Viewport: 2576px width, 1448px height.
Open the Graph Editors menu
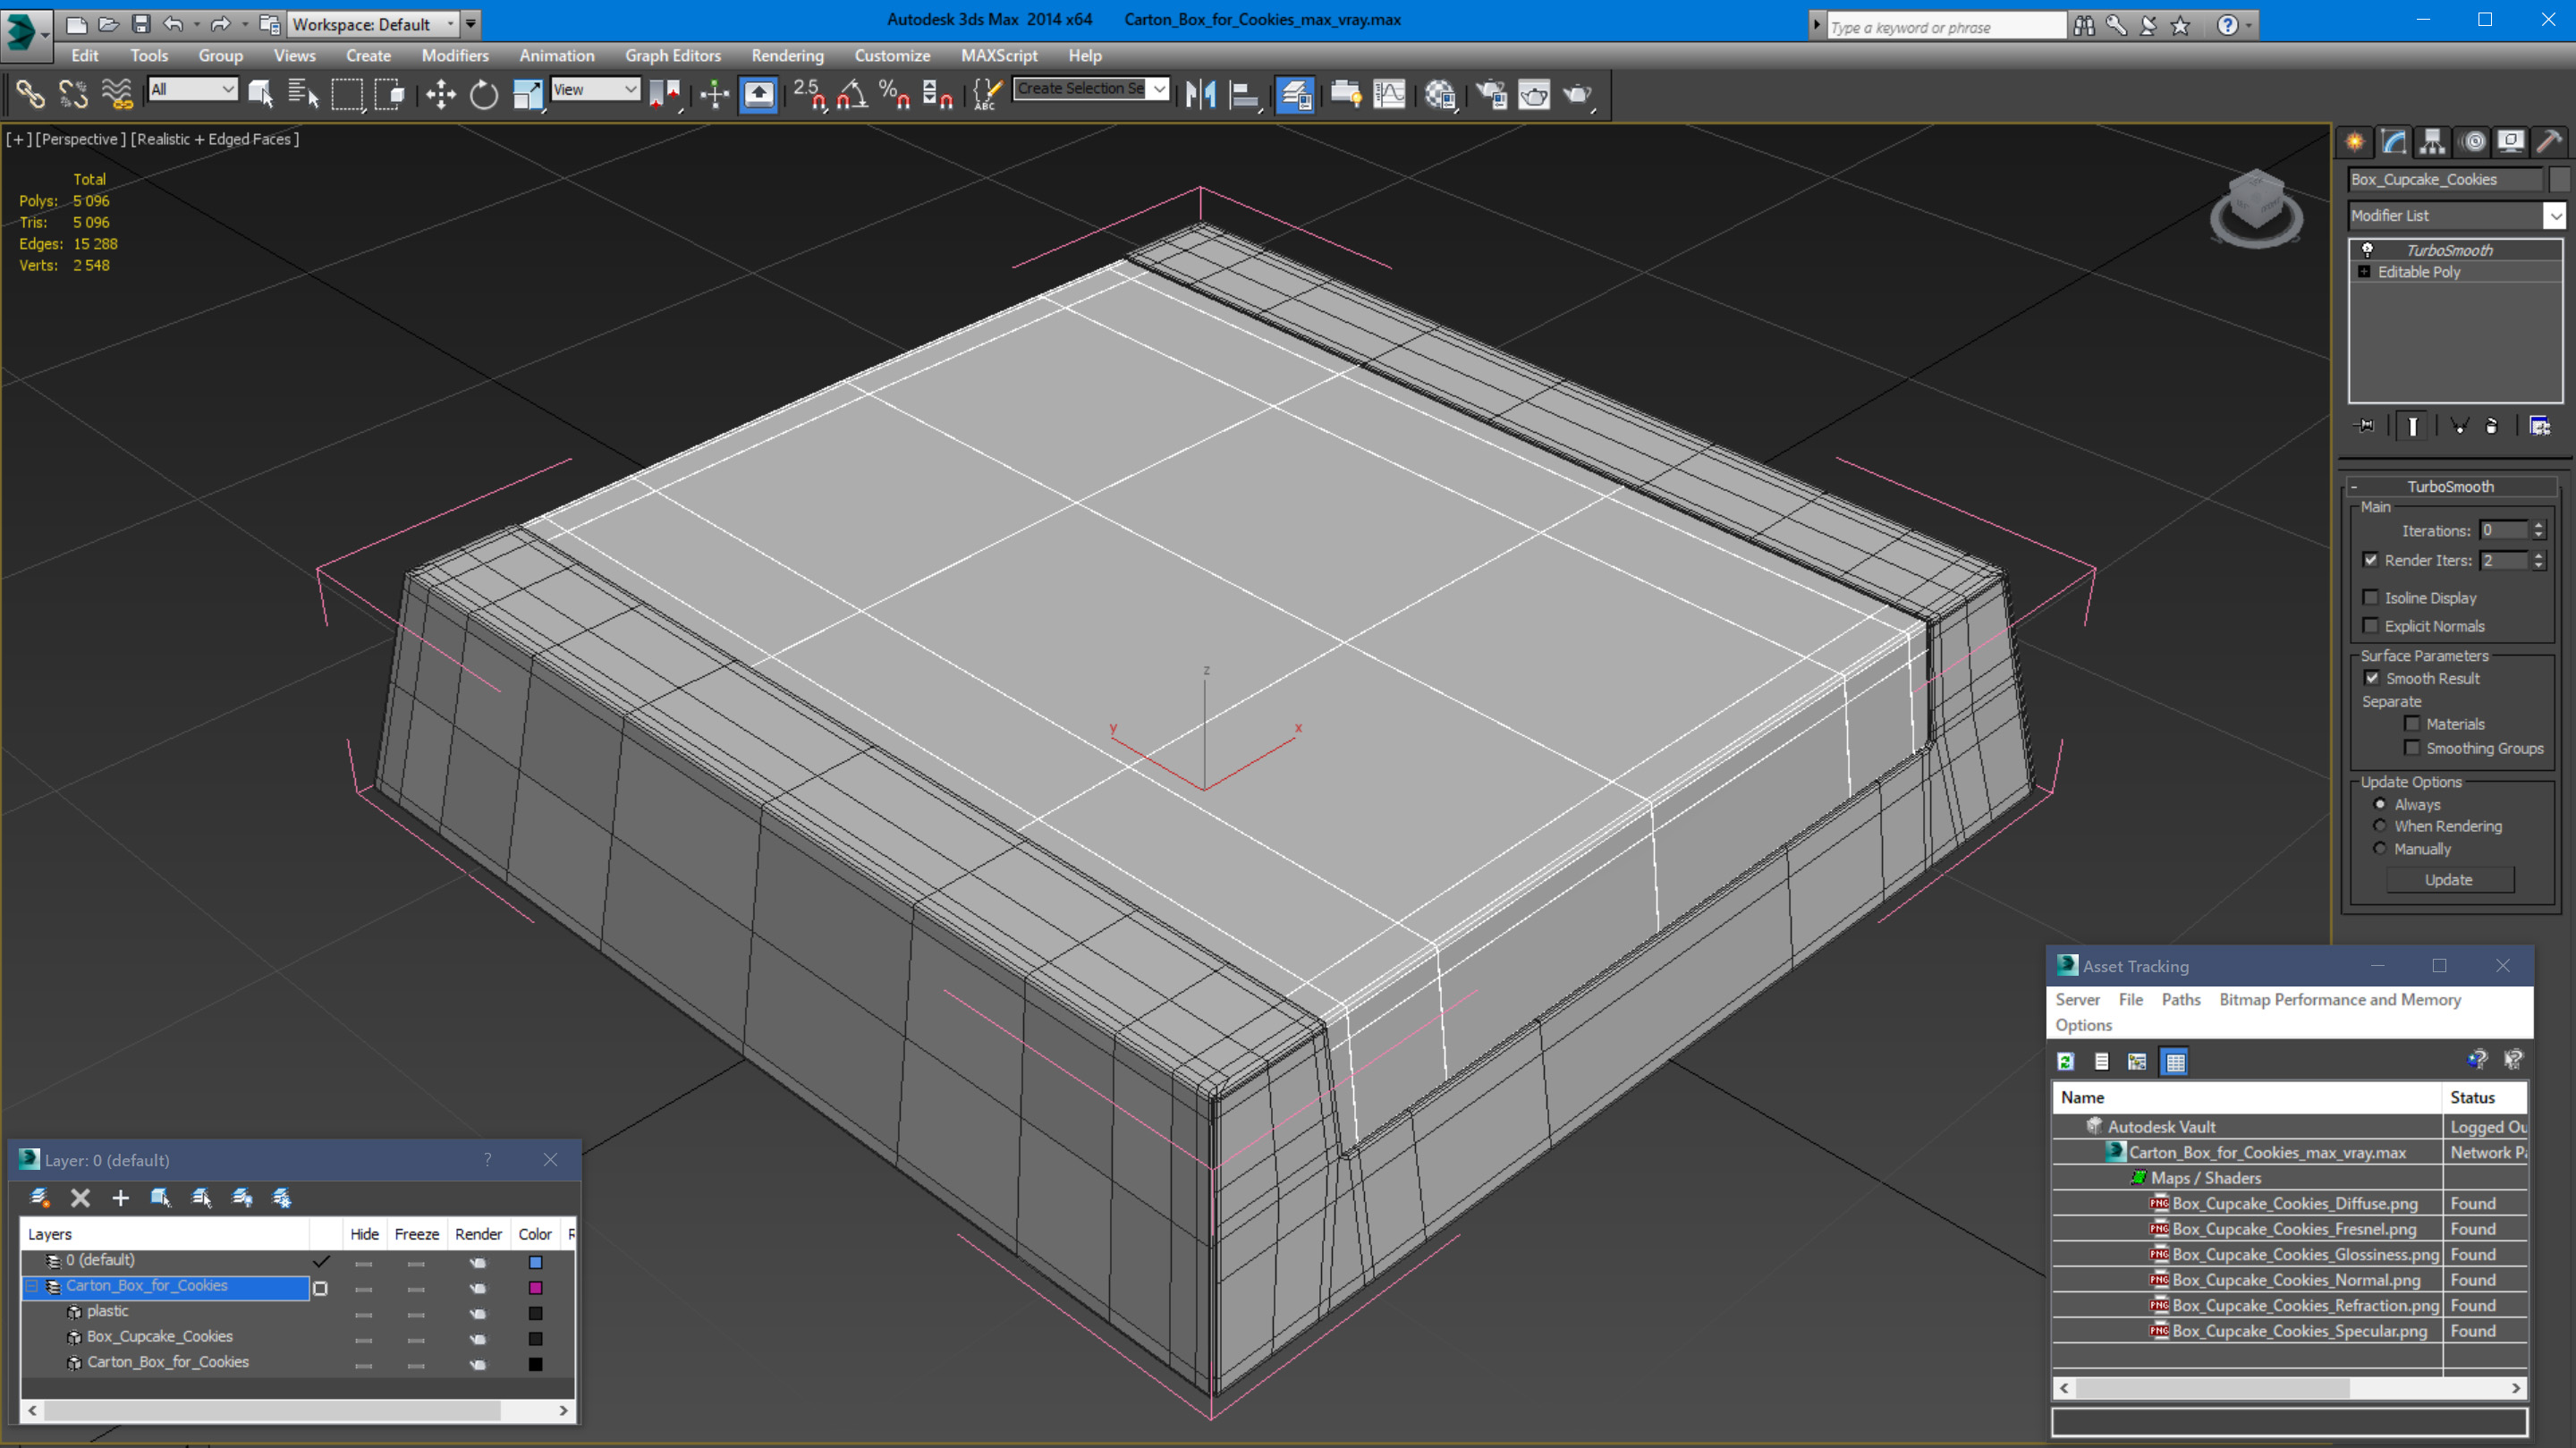tap(672, 56)
